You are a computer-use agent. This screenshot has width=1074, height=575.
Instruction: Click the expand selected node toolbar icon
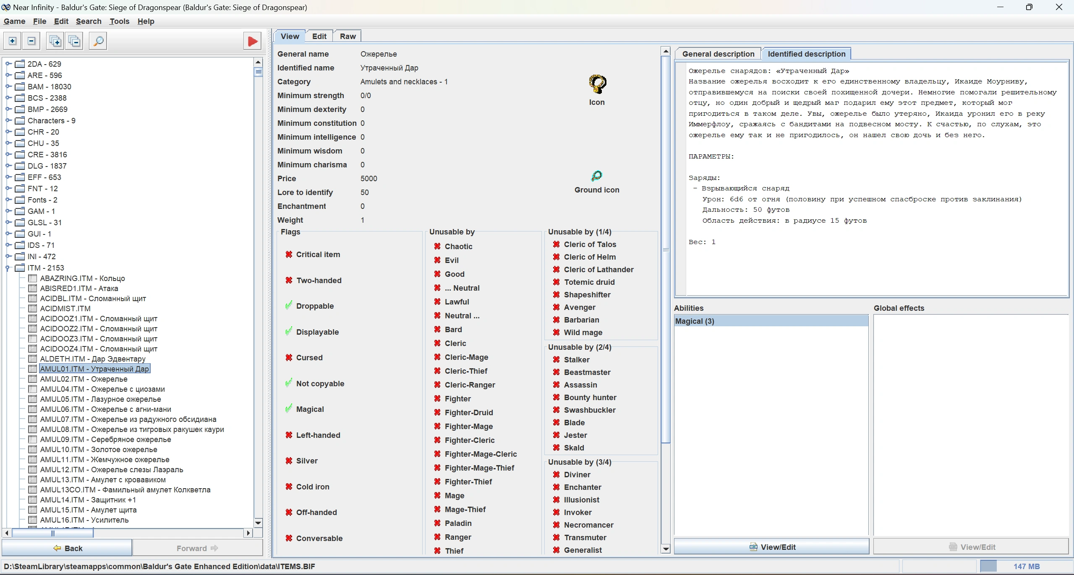point(13,41)
